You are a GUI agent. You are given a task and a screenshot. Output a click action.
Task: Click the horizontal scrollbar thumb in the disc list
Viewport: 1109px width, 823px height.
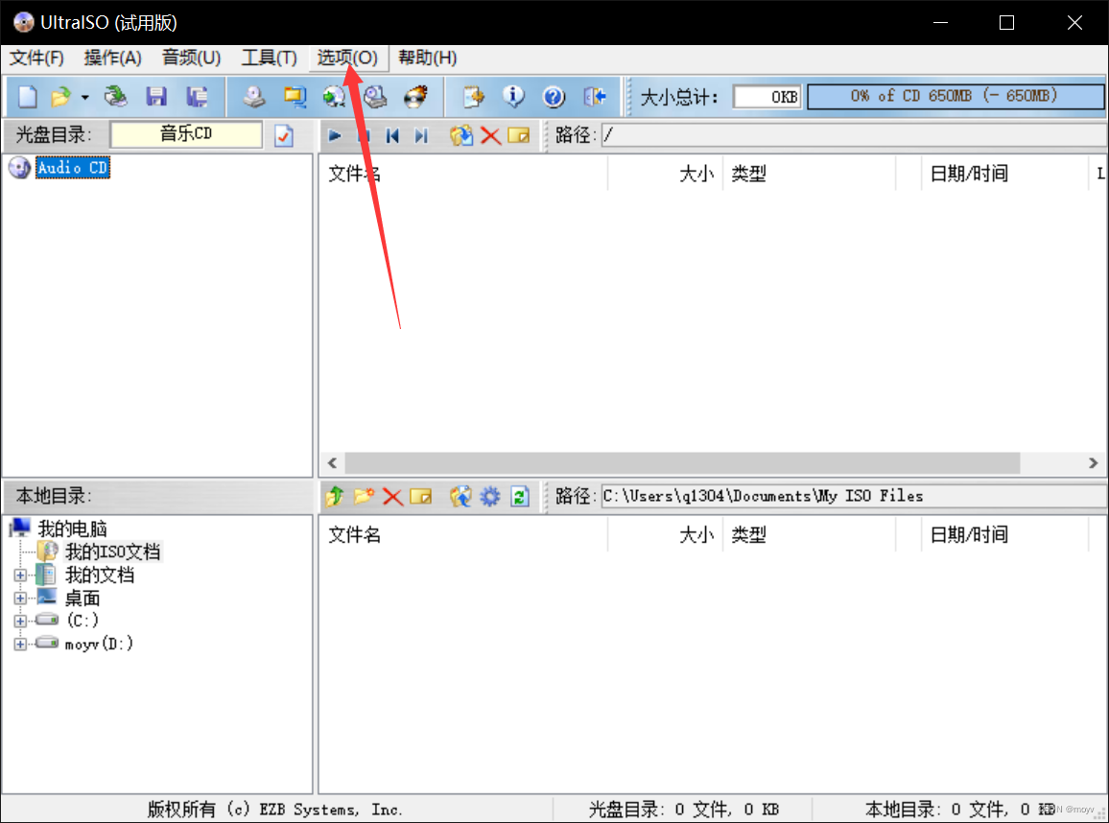click(x=682, y=463)
